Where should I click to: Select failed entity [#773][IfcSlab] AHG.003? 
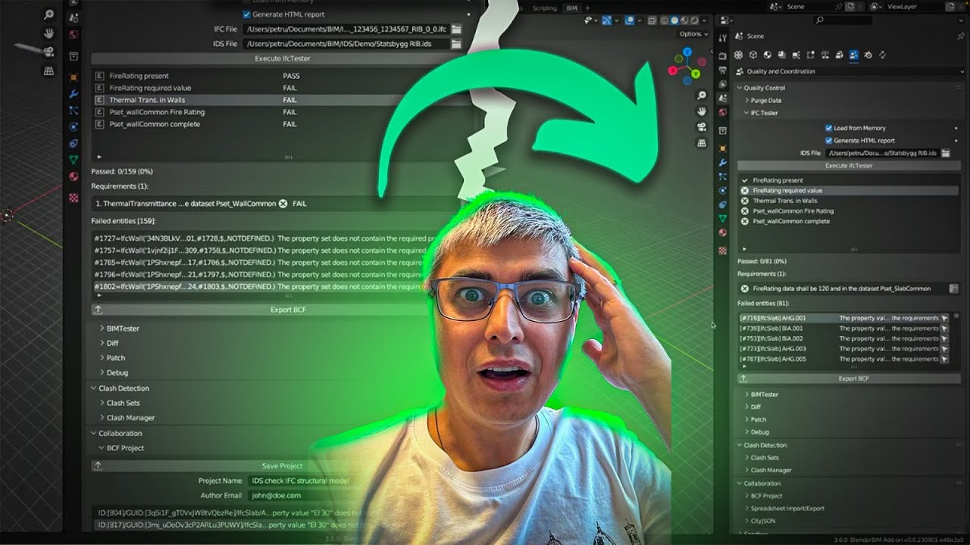(x=840, y=349)
